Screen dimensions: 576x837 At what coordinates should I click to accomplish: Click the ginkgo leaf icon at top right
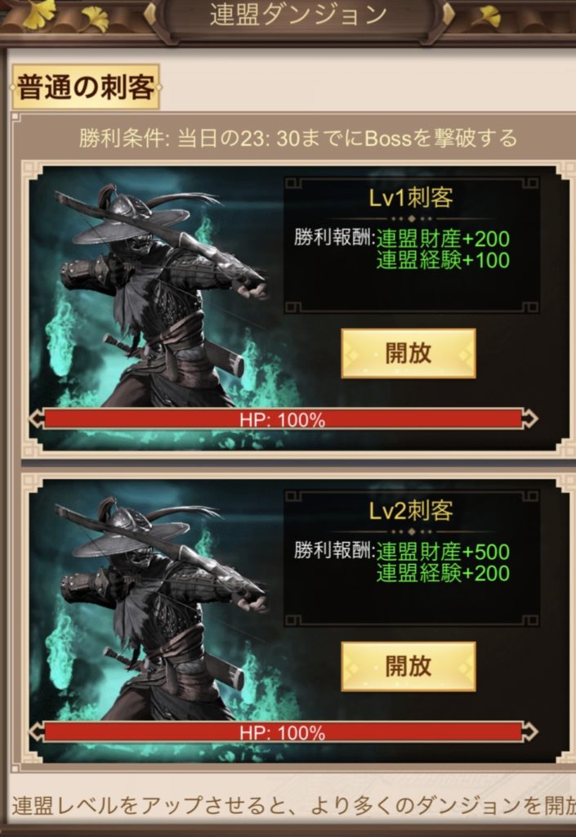click(486, 16)
